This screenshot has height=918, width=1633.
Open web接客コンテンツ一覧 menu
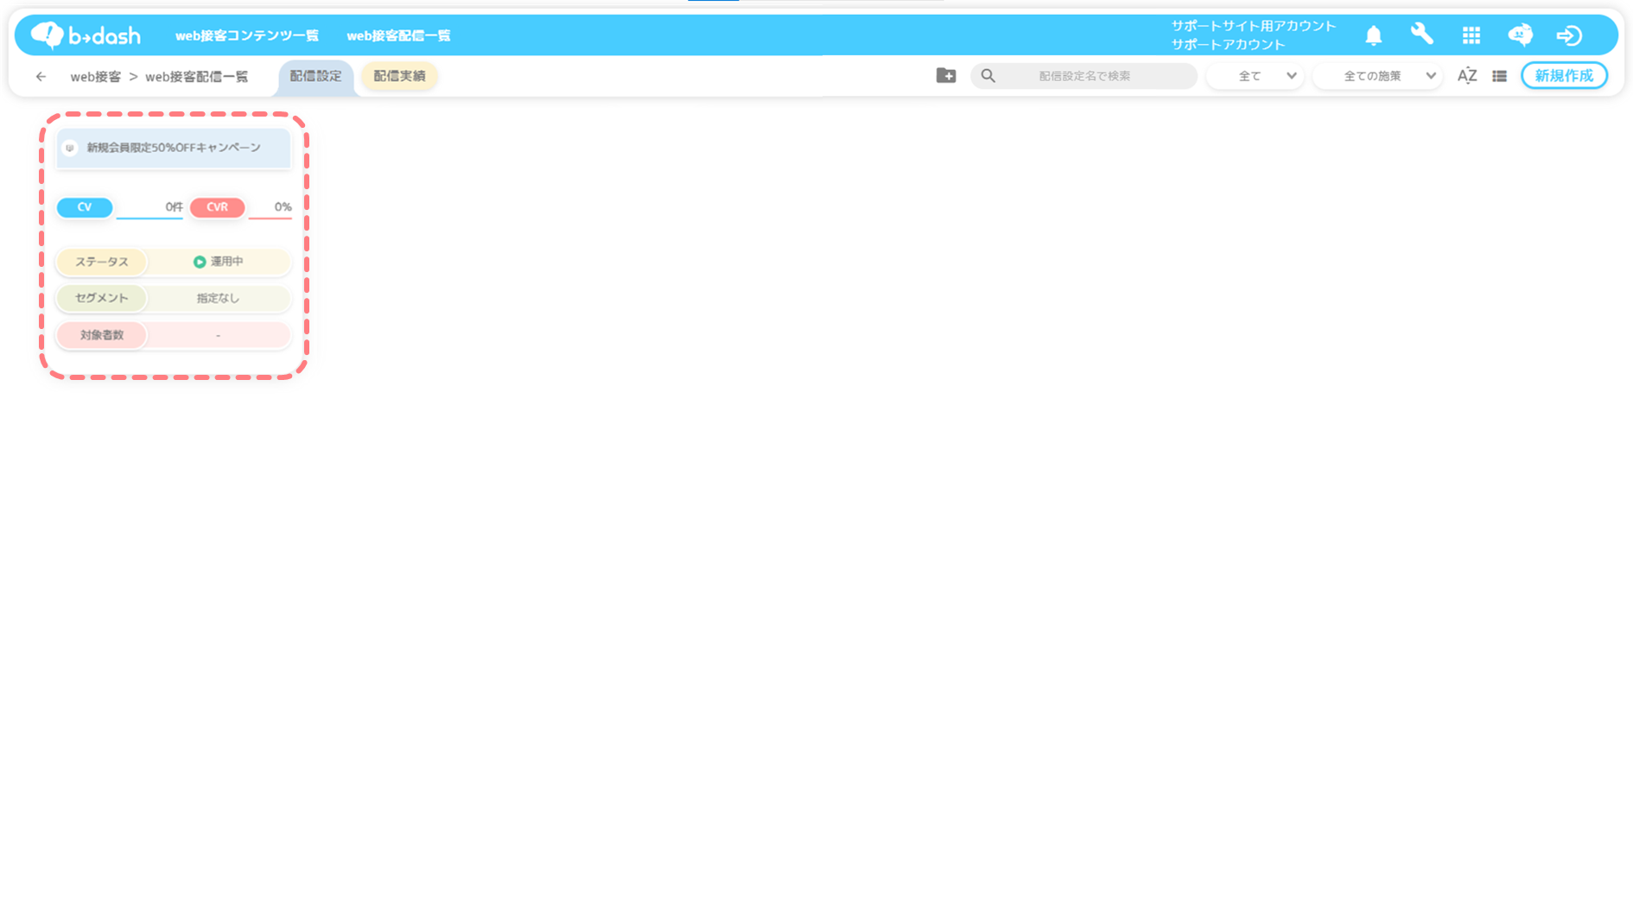(x=247, y=35)
